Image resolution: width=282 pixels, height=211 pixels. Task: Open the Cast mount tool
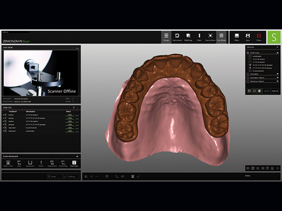177,37
